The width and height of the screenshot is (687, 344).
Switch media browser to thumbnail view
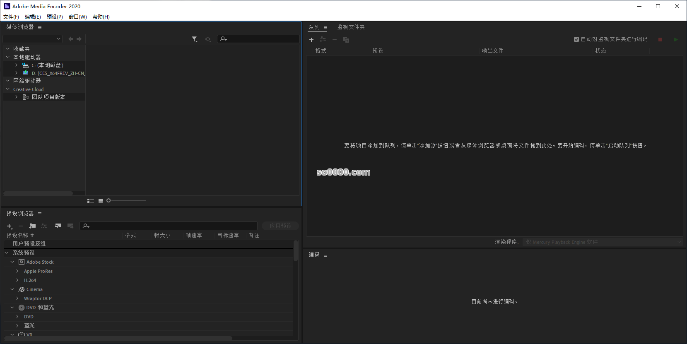click(101, 201)
